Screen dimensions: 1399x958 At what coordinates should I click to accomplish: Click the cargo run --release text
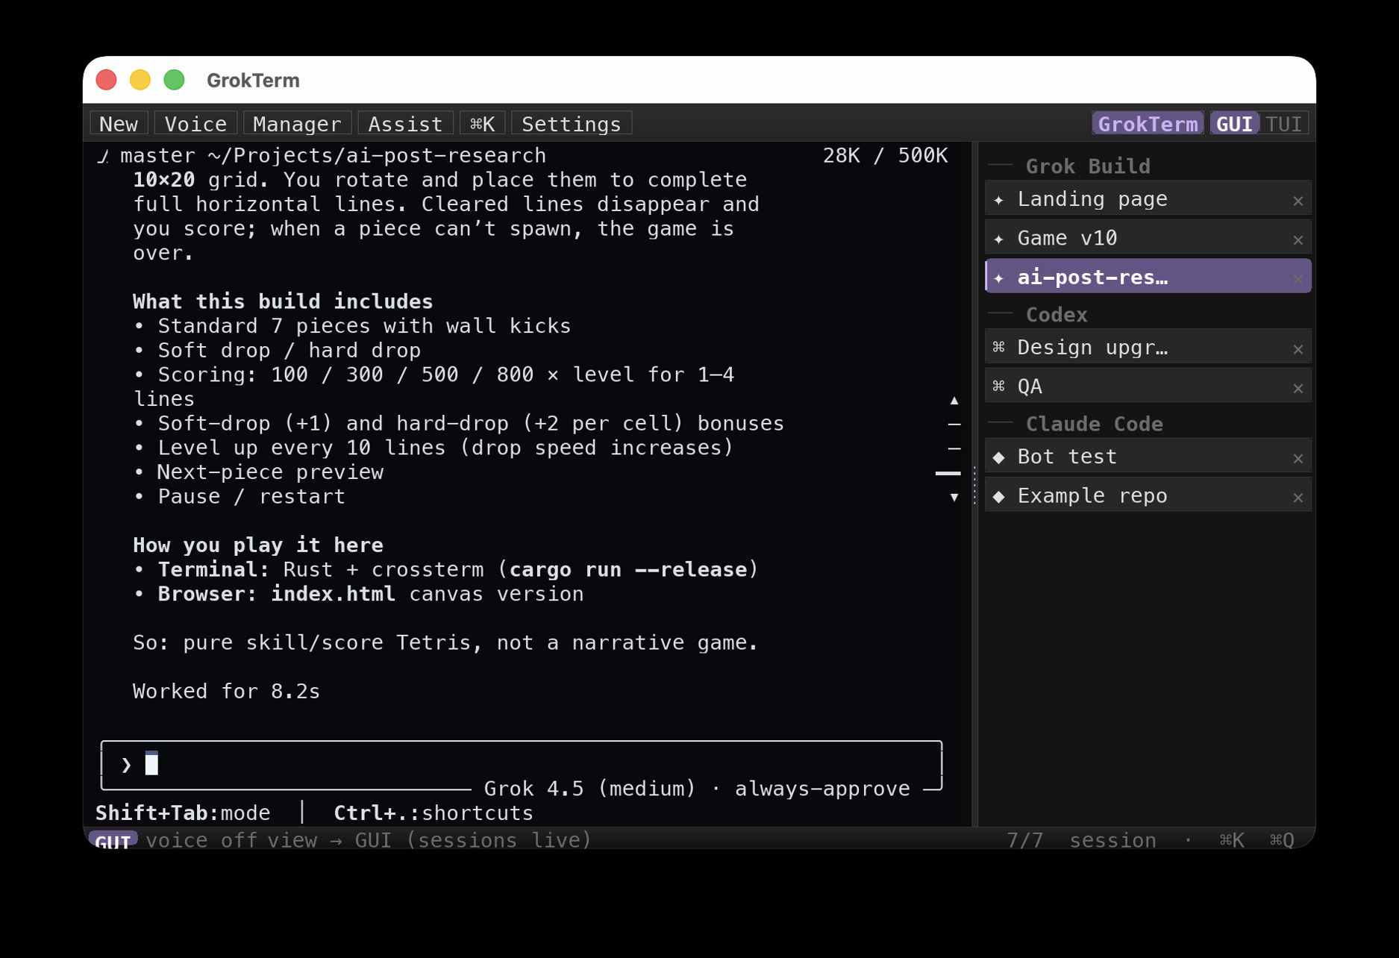tap(628, 569)
